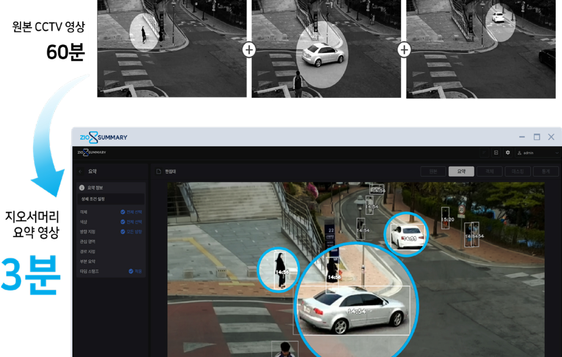Click the first plus icon between CCTV frames
Screen dimensions: 562x357
249,50
